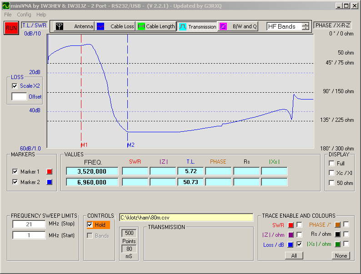Click the T.L. value 5.72
This screenshot has width=361, height=274.
(191, 171)
